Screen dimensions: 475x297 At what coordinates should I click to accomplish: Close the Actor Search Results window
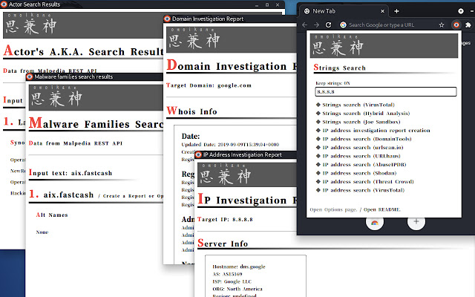pyautogui.click(x=278, y=5)
